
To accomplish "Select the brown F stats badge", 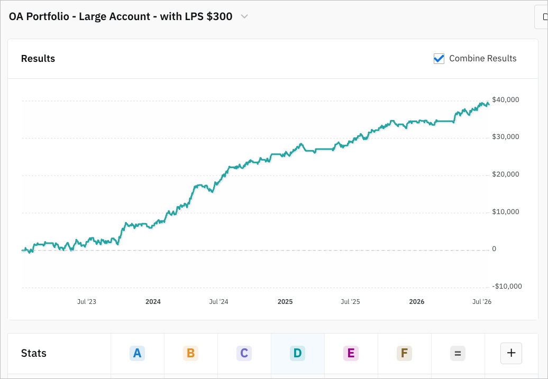I will click(404, 353).
